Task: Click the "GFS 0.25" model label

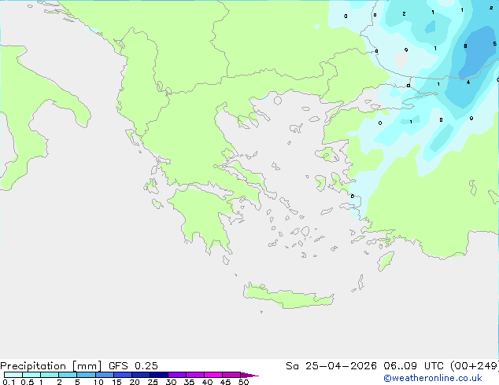Action: (x=133, y=366)
